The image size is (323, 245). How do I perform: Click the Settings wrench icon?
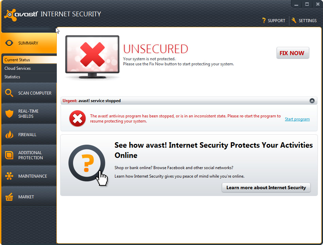294,20
